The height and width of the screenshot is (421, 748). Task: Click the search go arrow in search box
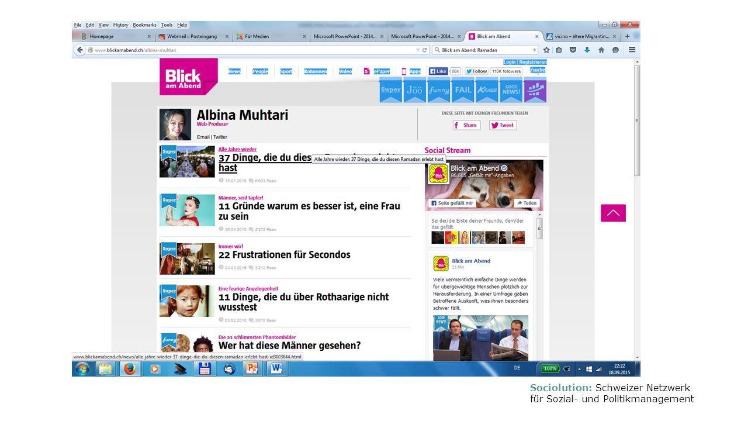click(534, 50)
